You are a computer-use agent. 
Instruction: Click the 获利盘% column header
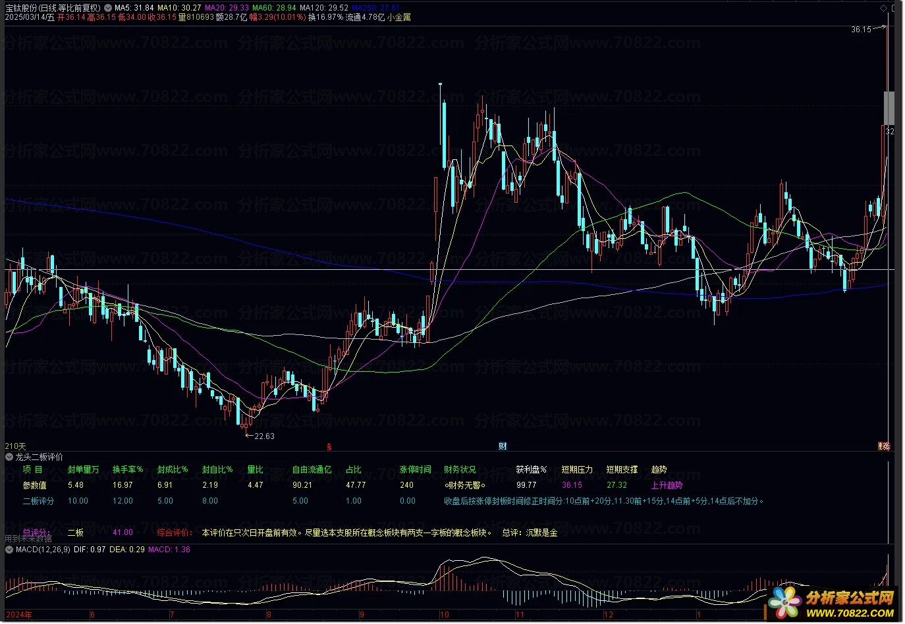pyautogui.click(x=531, y=470)
